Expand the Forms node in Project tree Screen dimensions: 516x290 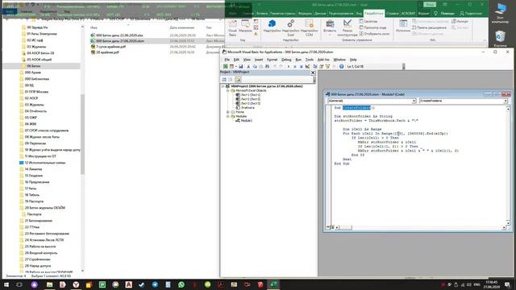227,112
